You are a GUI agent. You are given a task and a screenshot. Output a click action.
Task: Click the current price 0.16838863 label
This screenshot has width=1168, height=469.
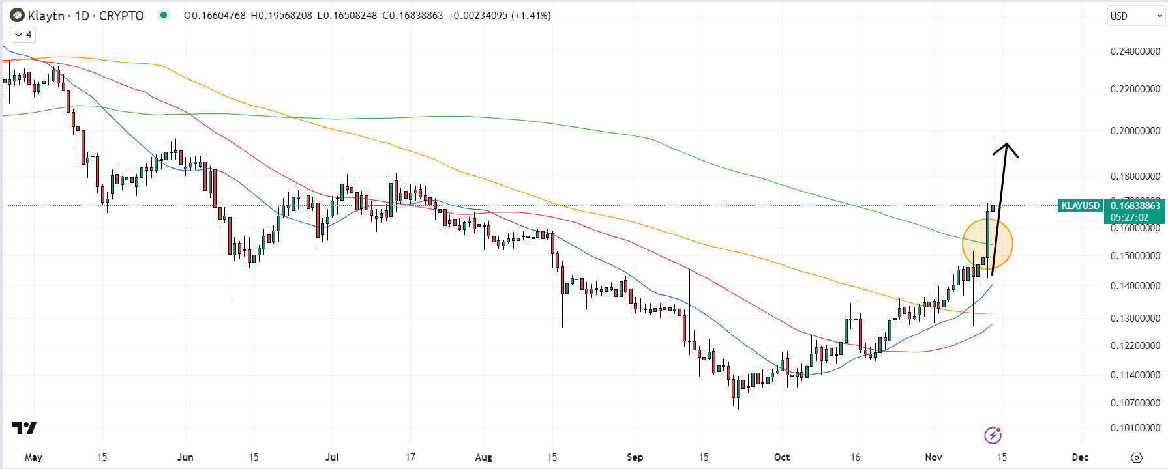(x=1135, y=206)
